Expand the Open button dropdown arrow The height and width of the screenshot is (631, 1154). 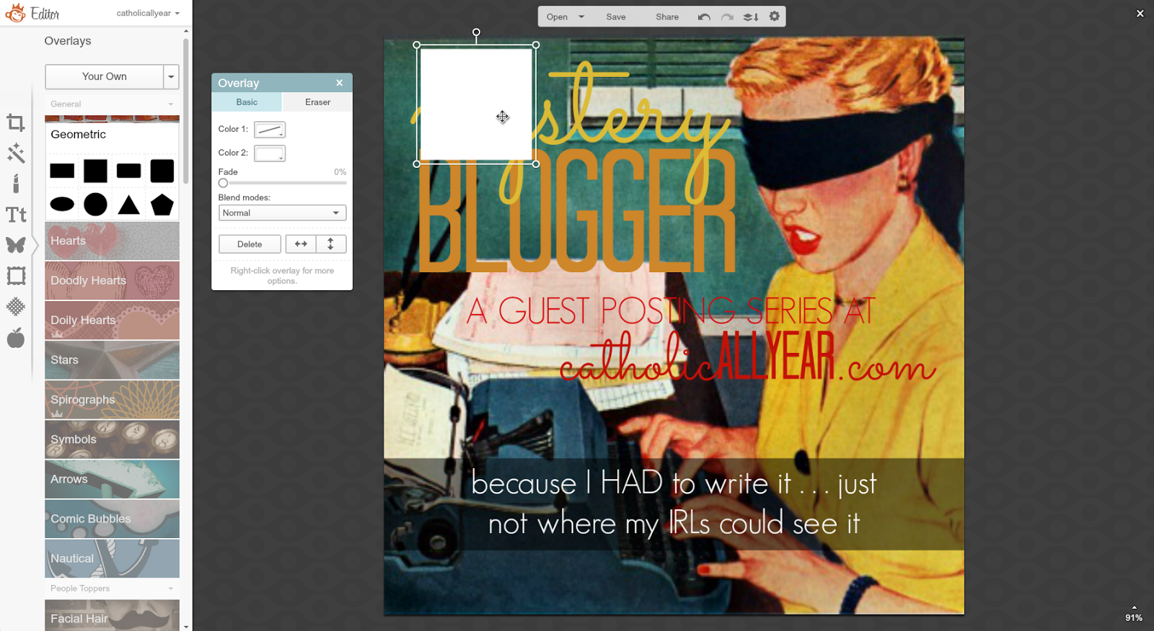[581, 17]
